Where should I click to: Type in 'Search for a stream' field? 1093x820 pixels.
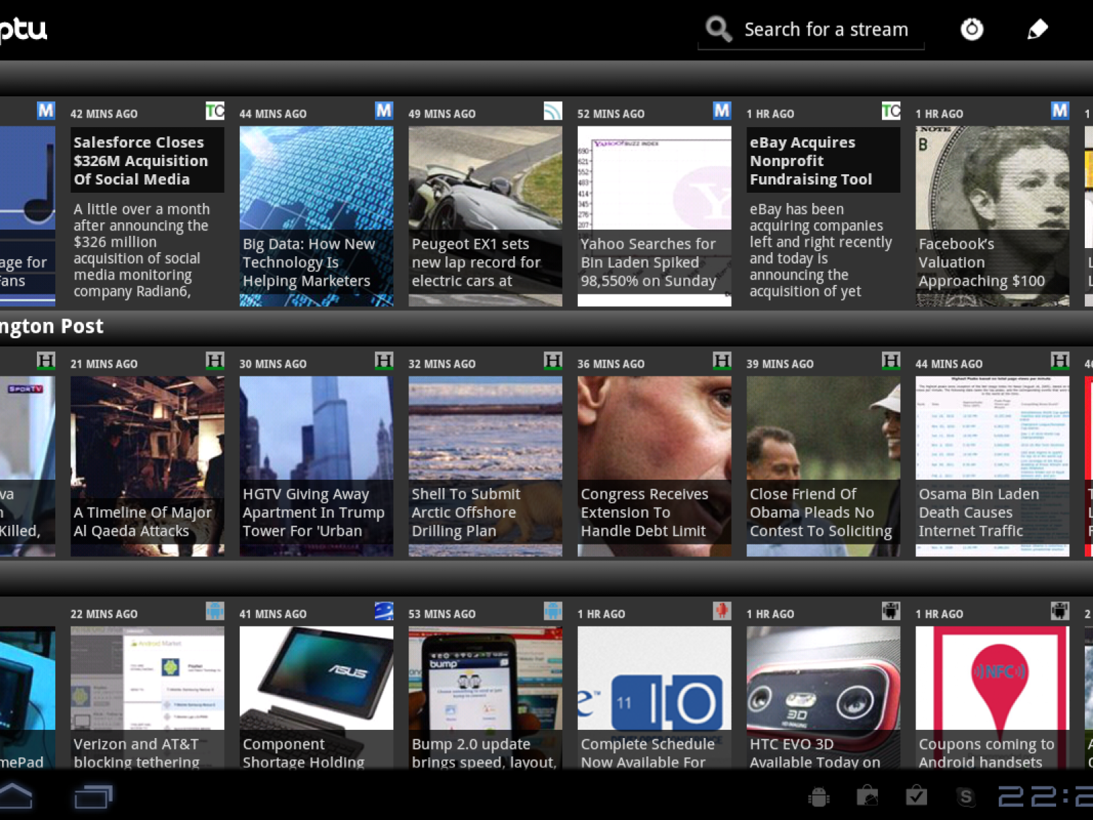coord(825,30)
